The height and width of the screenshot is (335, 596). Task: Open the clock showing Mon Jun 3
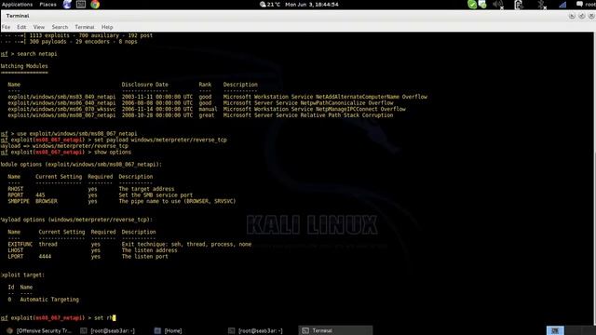[312, 5]
